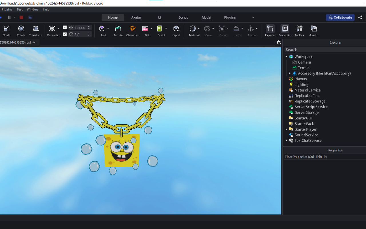
Task: Click the share icon next to Collaborate
Action: click(x=360, y=17)
